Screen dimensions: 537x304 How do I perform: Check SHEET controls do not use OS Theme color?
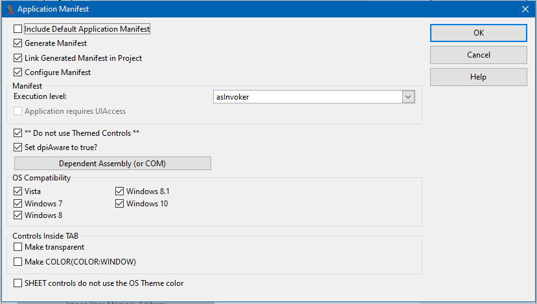[17, 283]
